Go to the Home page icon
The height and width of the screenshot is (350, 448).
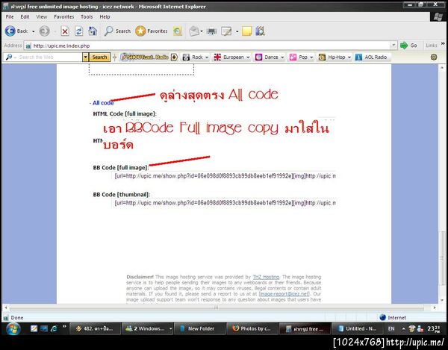click(x=93, y=31)
